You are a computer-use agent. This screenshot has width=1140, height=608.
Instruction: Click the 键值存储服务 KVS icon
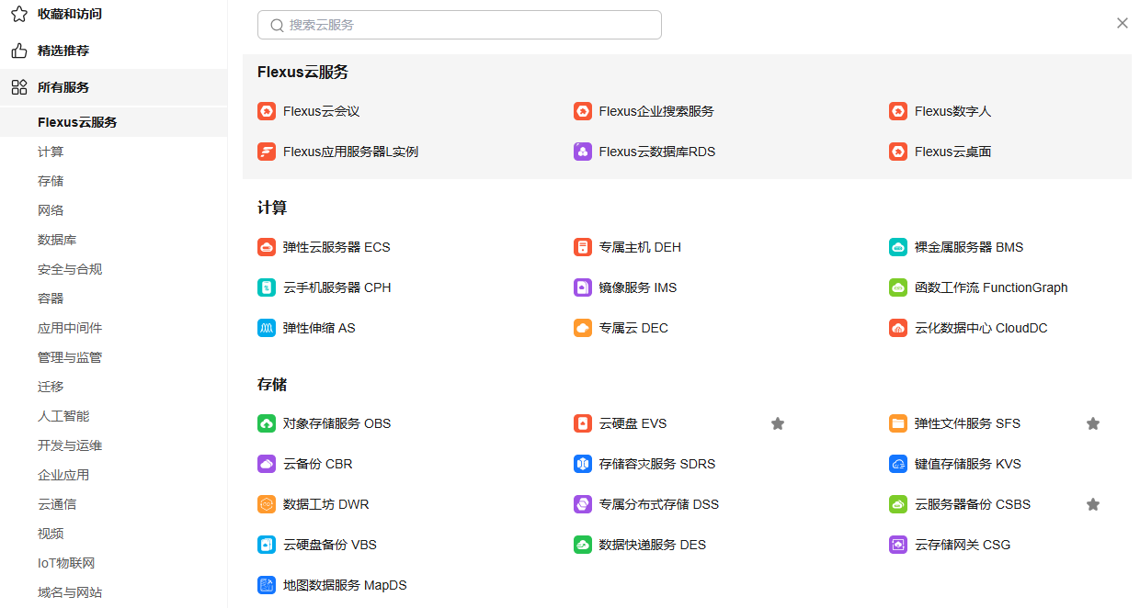[898, 464]
